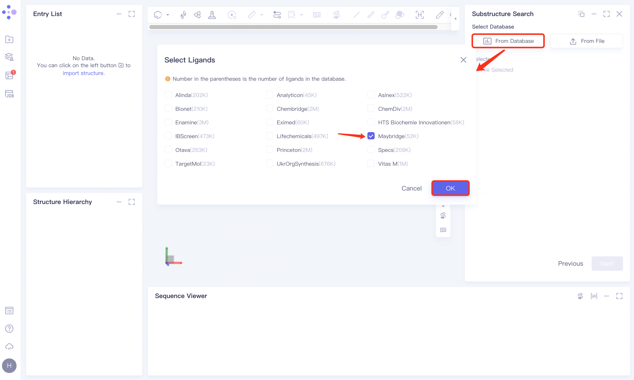Select the flask icon in top toolbar
Image resolution: width=634 pixels, height=380 pixels.
click(212, 15)
